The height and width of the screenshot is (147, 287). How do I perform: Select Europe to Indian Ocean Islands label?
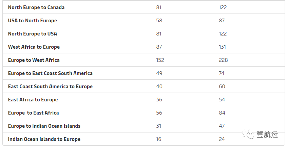44,126
